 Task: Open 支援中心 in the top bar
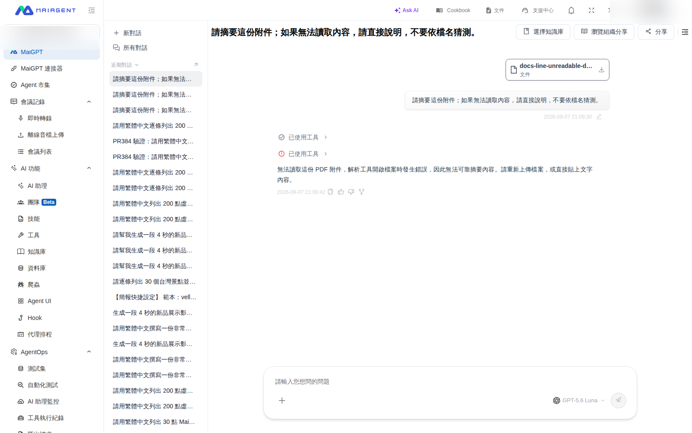(538, 10)
